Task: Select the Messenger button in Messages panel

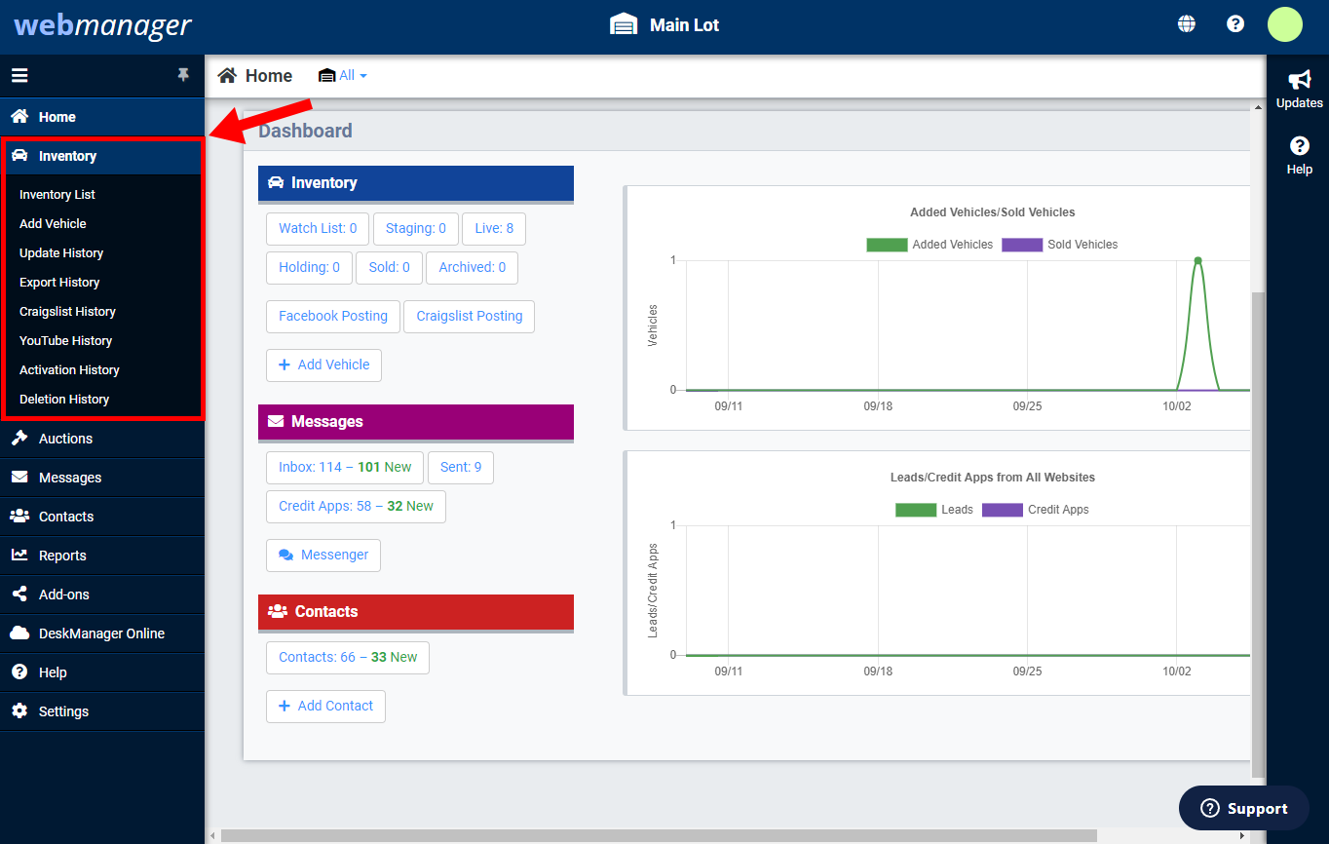Action: coord(323,555)
